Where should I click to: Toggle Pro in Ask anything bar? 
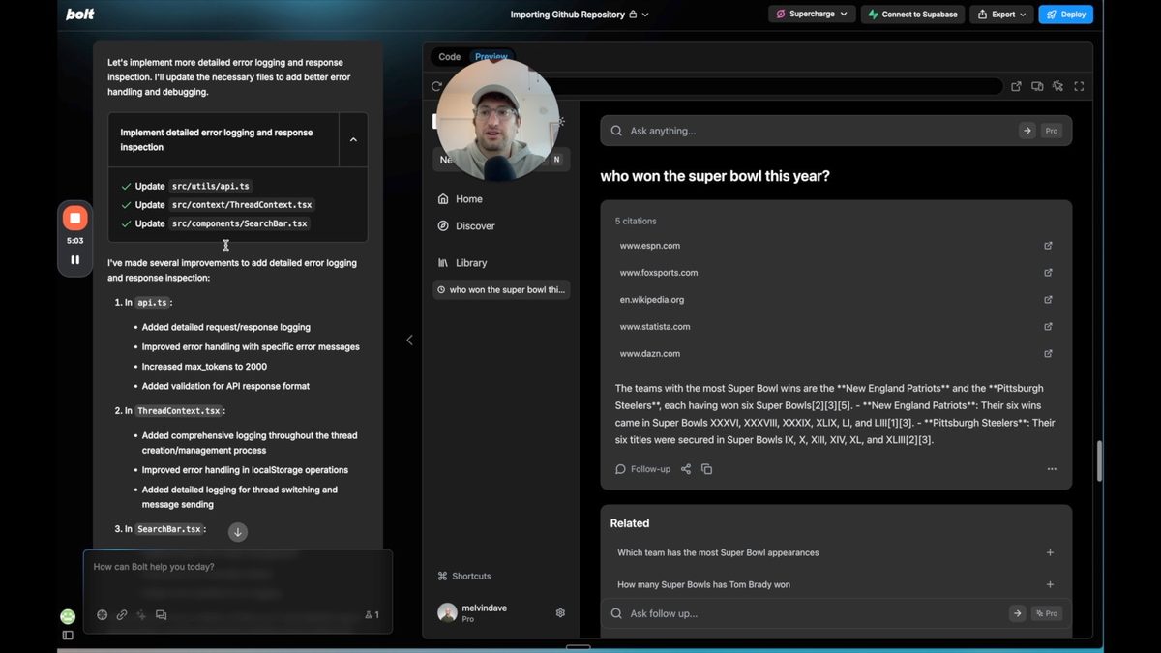(x=1052, y=131)
